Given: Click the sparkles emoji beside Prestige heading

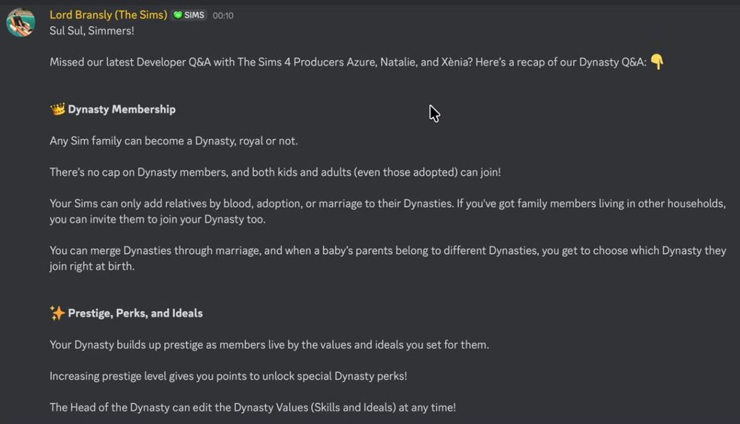Looking at the screenshot, I should pyautogui.click(x=57, y=313).
